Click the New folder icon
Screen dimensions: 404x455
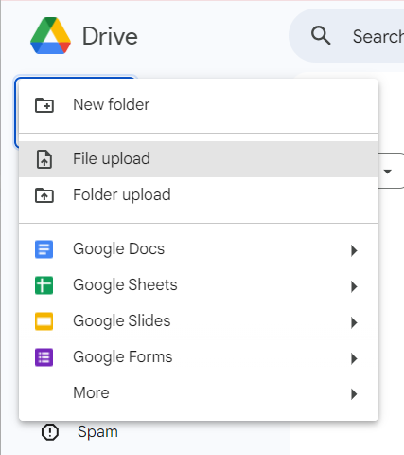coord(44,105)
